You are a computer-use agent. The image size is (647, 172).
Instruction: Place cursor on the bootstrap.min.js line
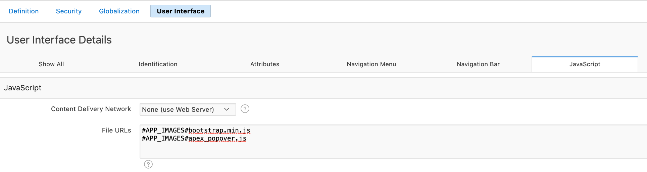point(196,131)
